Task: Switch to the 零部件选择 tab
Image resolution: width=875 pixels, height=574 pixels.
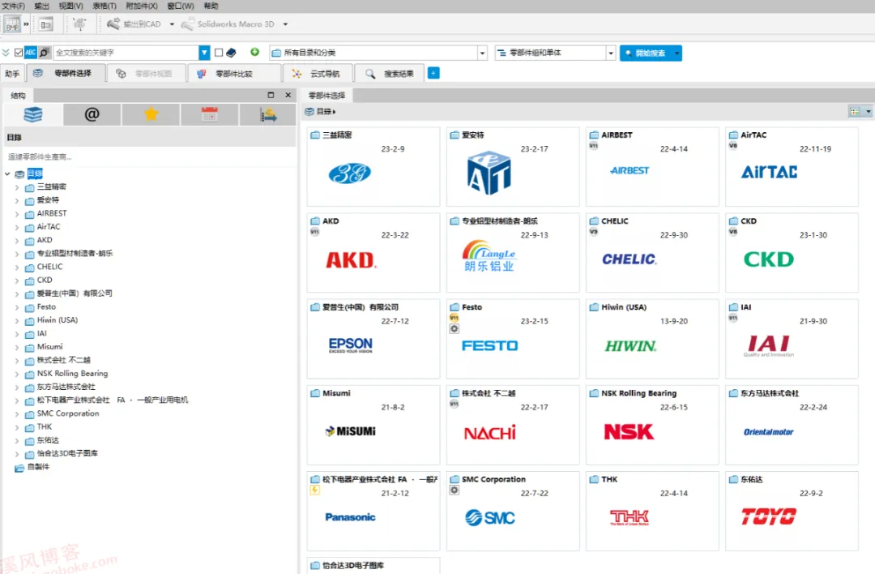Action: 66,73
